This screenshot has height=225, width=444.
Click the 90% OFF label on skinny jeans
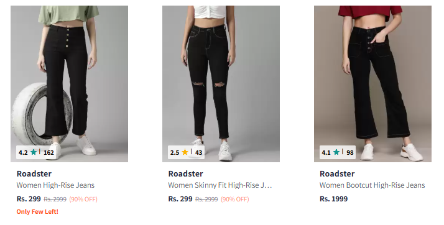[x=234, y=200]
